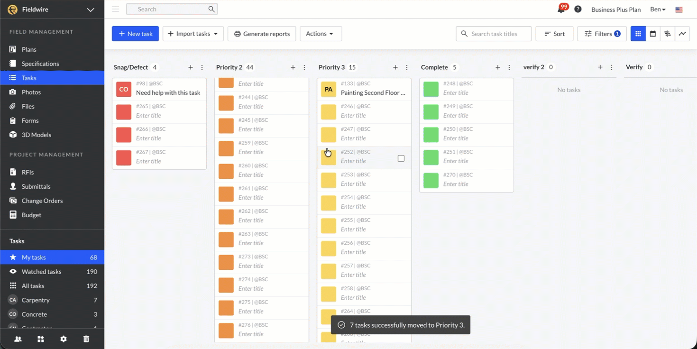Click Business Plus Plan link
This screenshot has height=349, width=697.
pos(616,9)
